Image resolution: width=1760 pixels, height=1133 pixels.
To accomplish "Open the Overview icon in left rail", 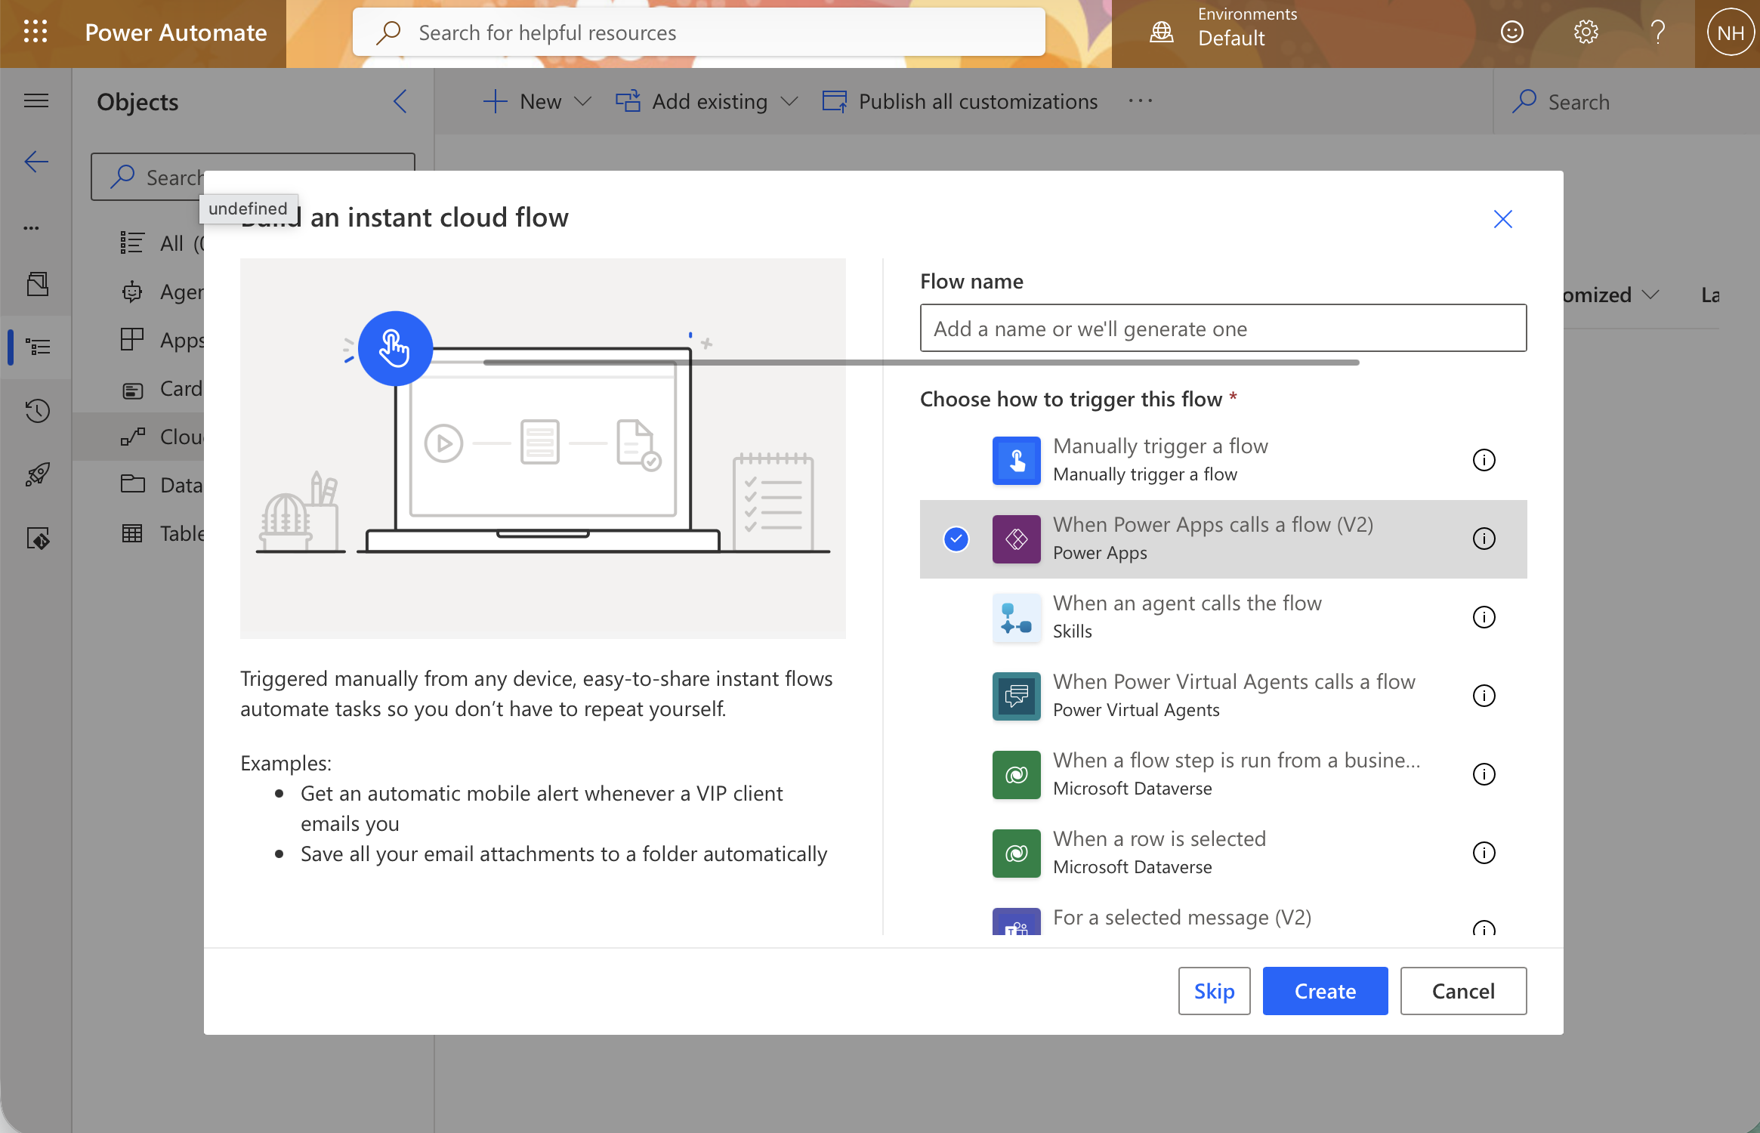I will tap(38, 284).
